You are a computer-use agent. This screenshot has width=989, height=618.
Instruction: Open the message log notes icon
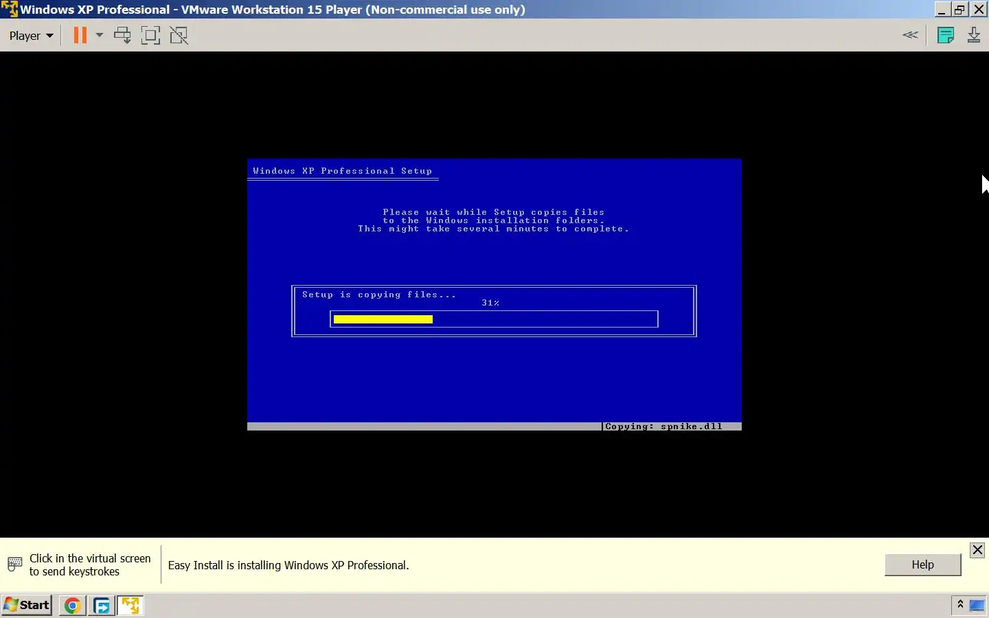coord(946,35)
